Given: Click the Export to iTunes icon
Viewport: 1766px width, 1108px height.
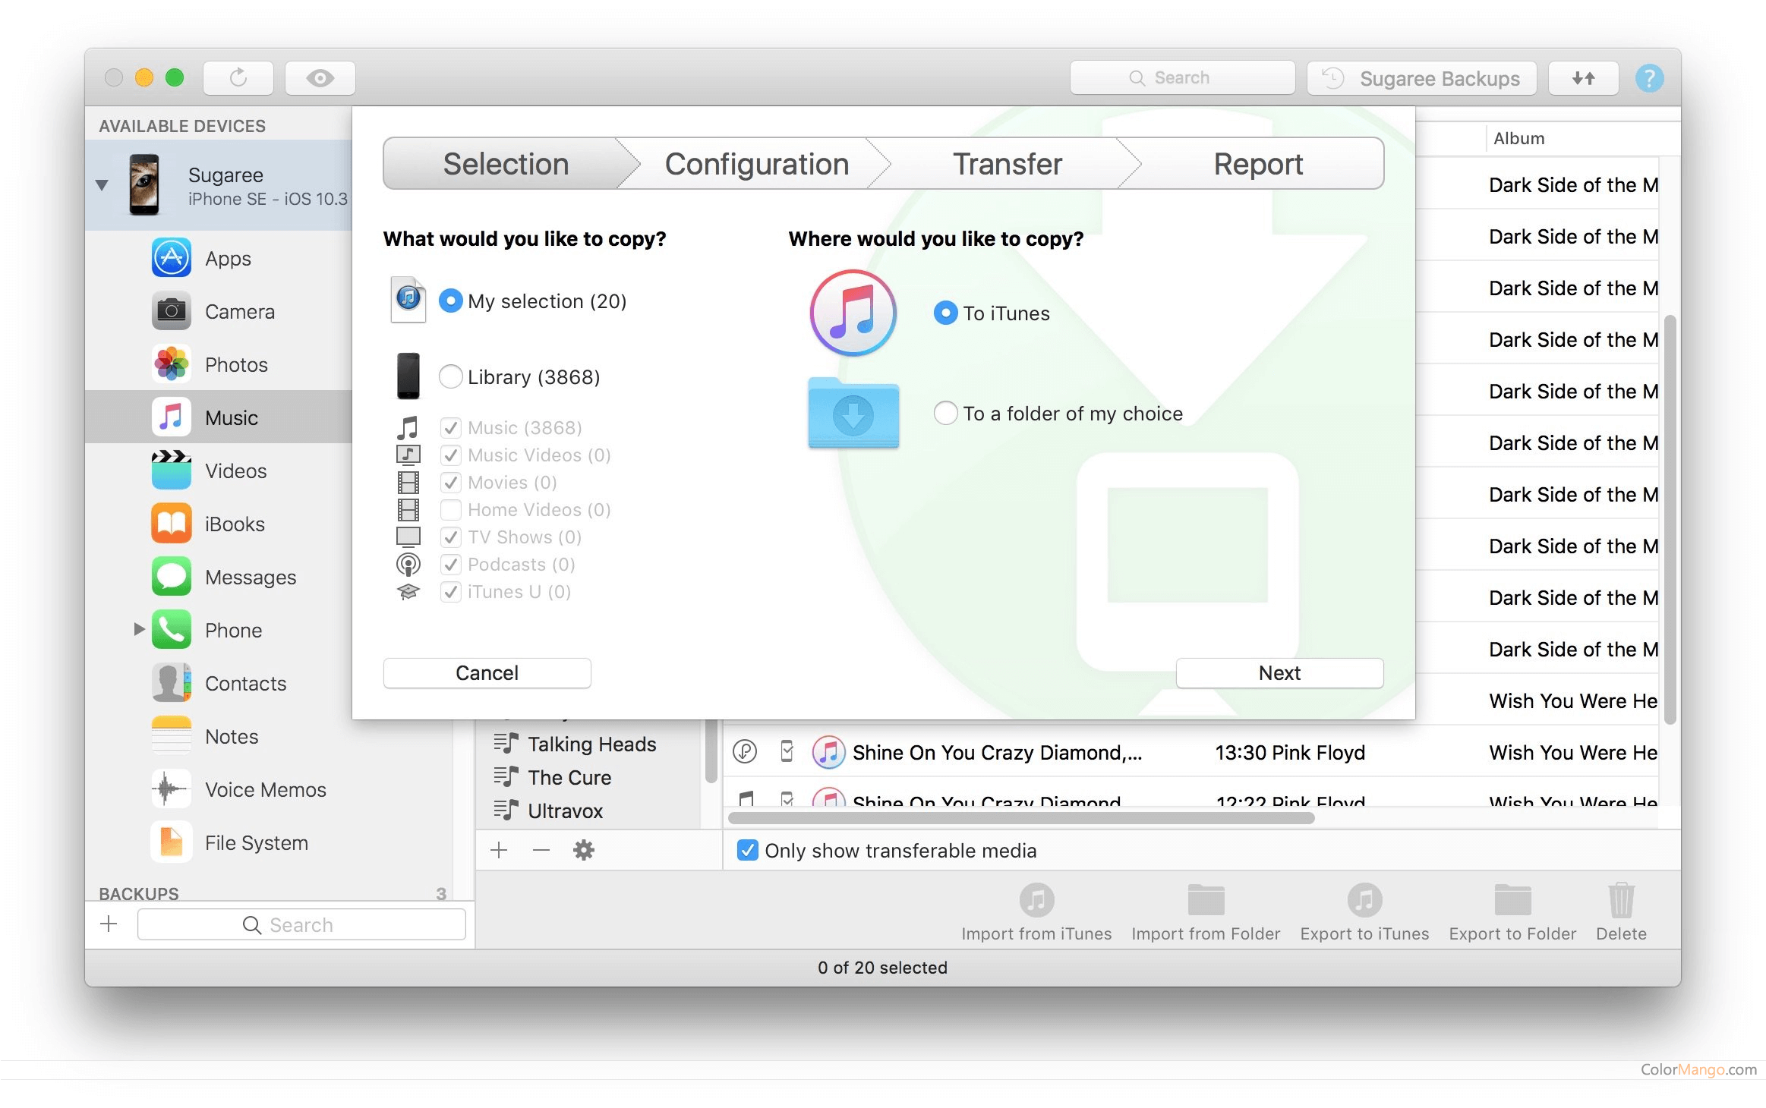Looking at the screenshot, I should 1364,902.
